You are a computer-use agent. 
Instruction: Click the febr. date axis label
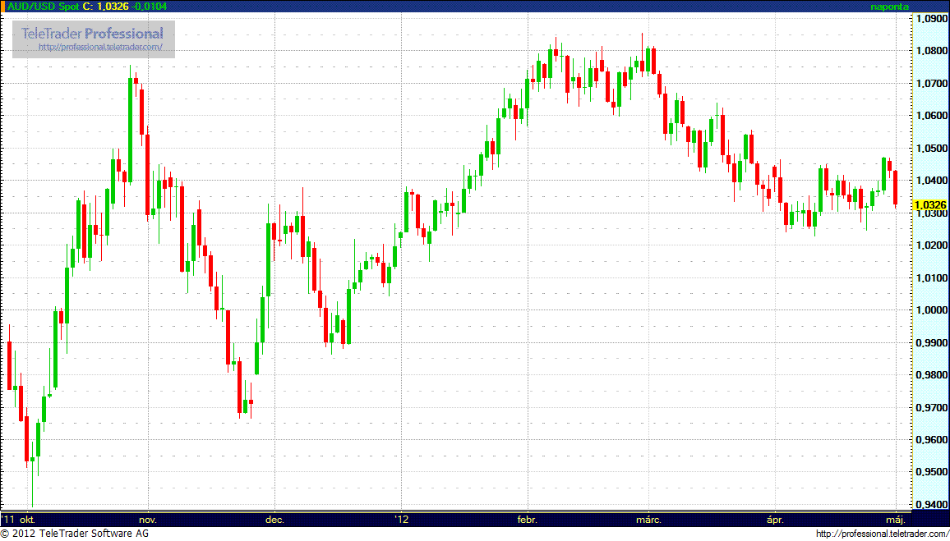click(x=528, y=519)
